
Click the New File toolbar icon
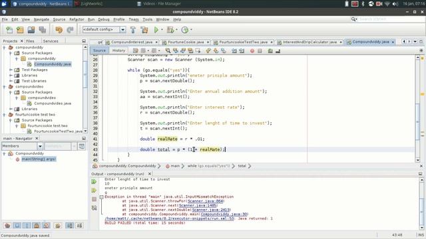(9, 30)
